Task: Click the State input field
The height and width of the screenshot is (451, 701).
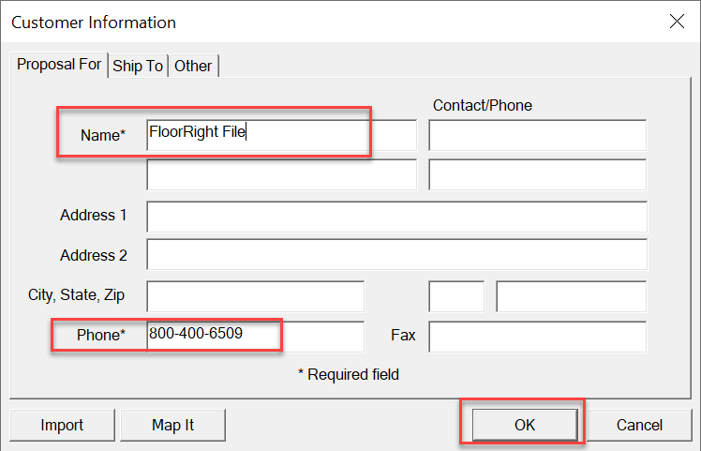Action: 456,296
